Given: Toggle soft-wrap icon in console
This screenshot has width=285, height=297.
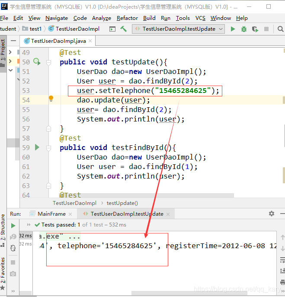Looking at the screenshot, I should click(x=282, y=260).
